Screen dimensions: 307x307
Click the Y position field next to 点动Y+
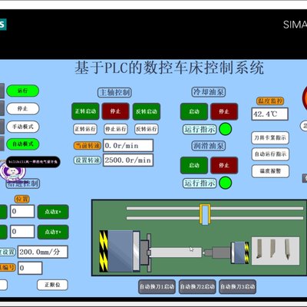pos(22,232)
